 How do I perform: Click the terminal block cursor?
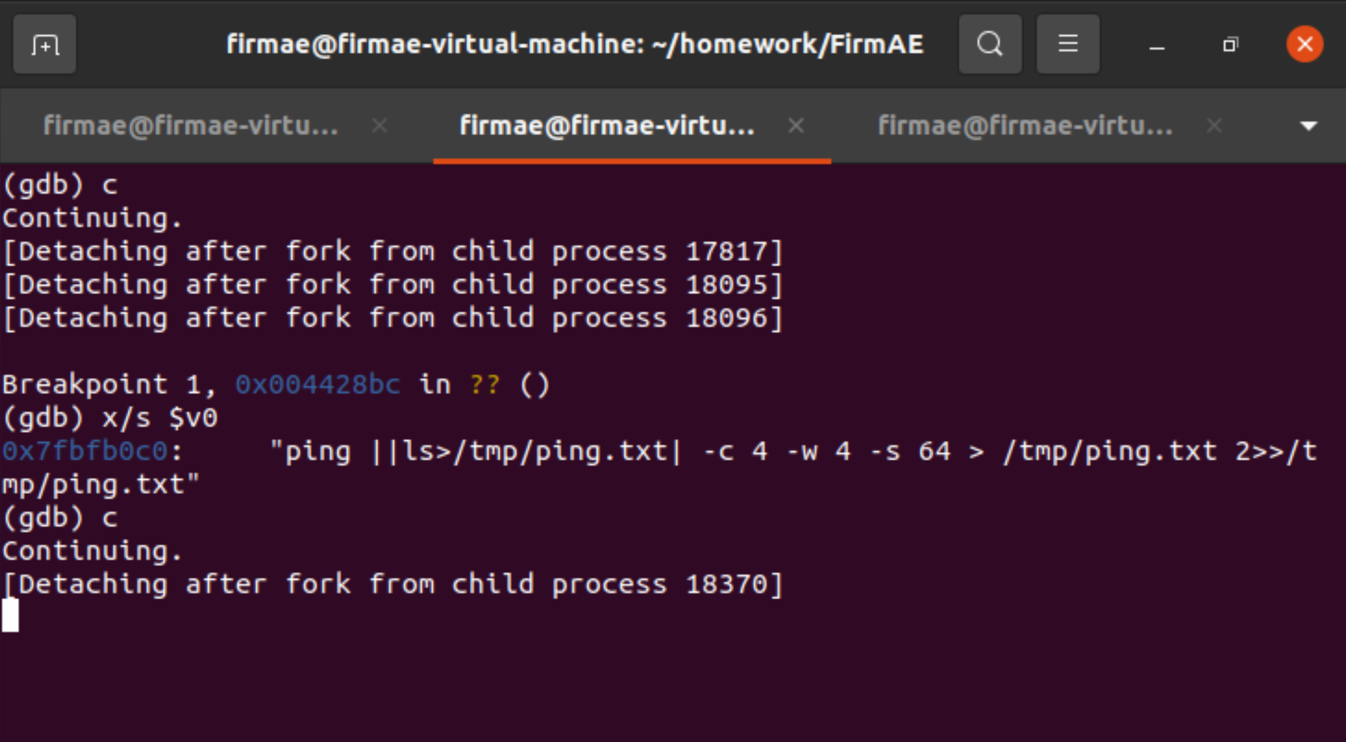click(x=10, y=615)
